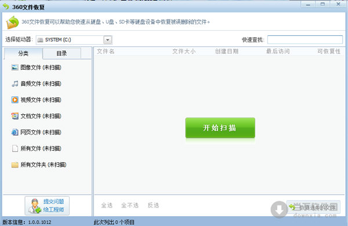Select 文档文件 (未扫描) category
Image resolution: width=348 pixels, height=226 pixels.
(37, 116)
